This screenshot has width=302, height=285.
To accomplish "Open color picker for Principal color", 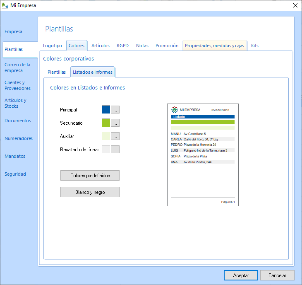I will [x=115, y=110].
